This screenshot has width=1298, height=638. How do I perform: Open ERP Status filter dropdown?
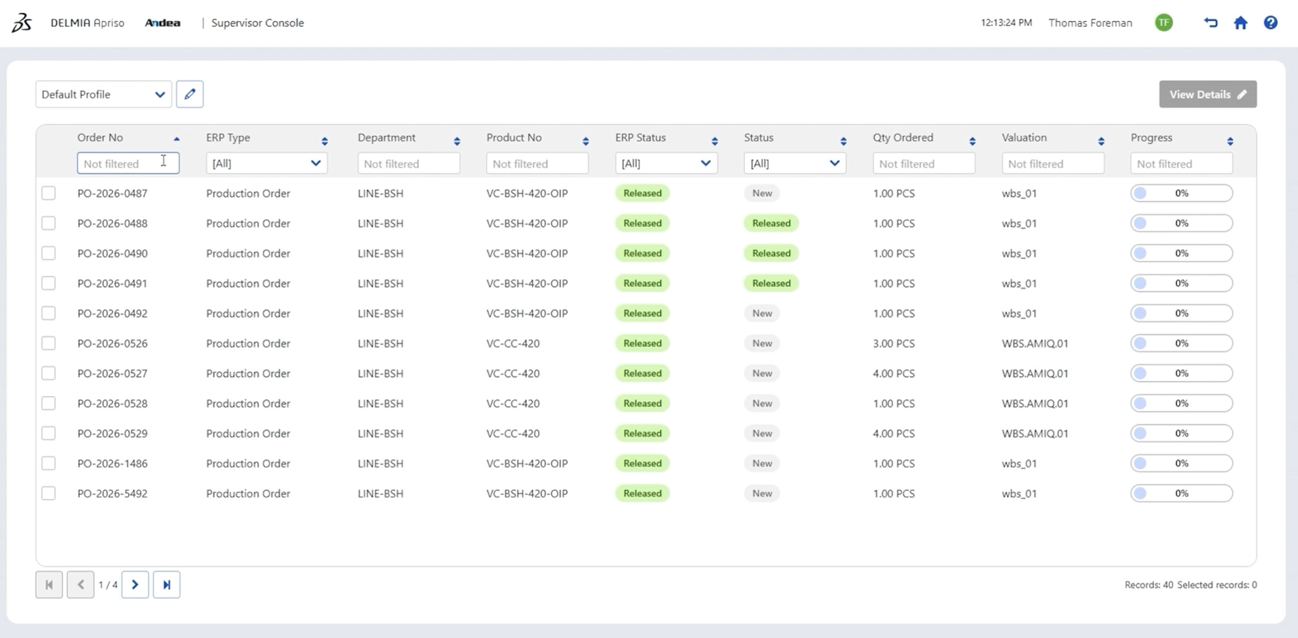[666, 163]
